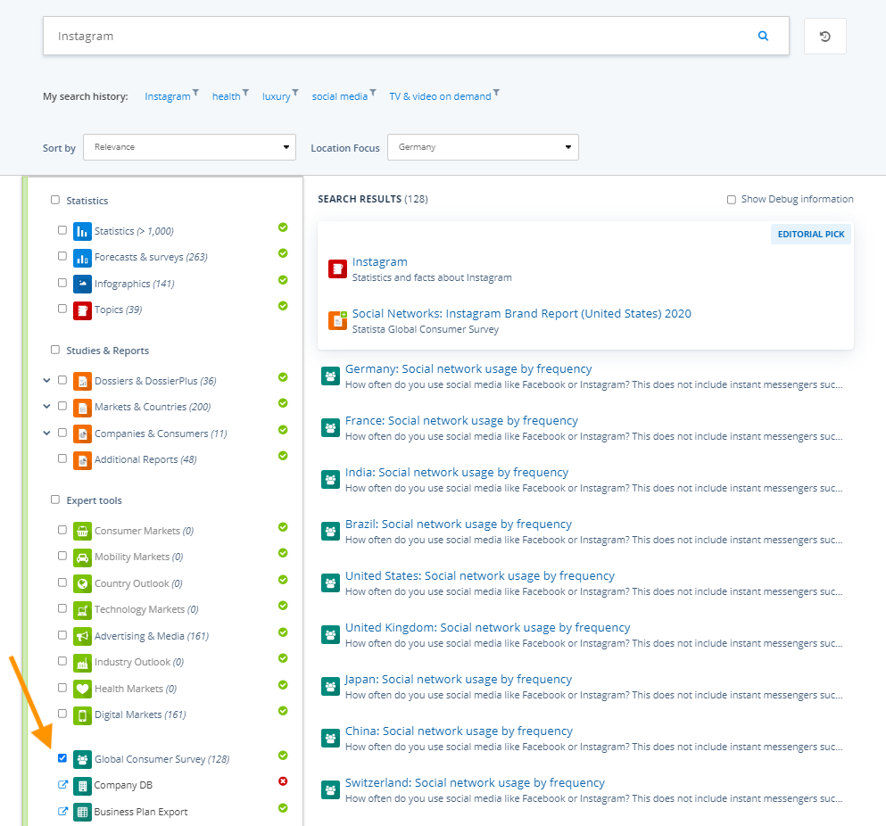Image resolution: width=886 pixels, height=826 pixels.
Task: Select luxury in search history
Action: [x=277, y=96]
